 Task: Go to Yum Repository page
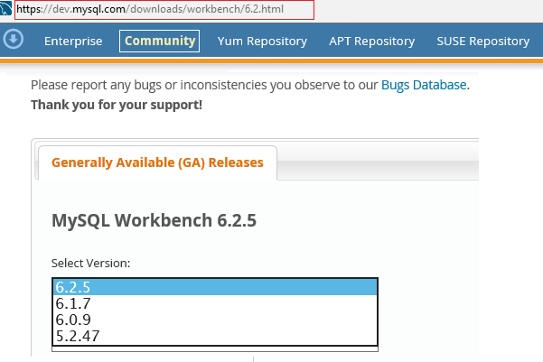tap(262, 41)
